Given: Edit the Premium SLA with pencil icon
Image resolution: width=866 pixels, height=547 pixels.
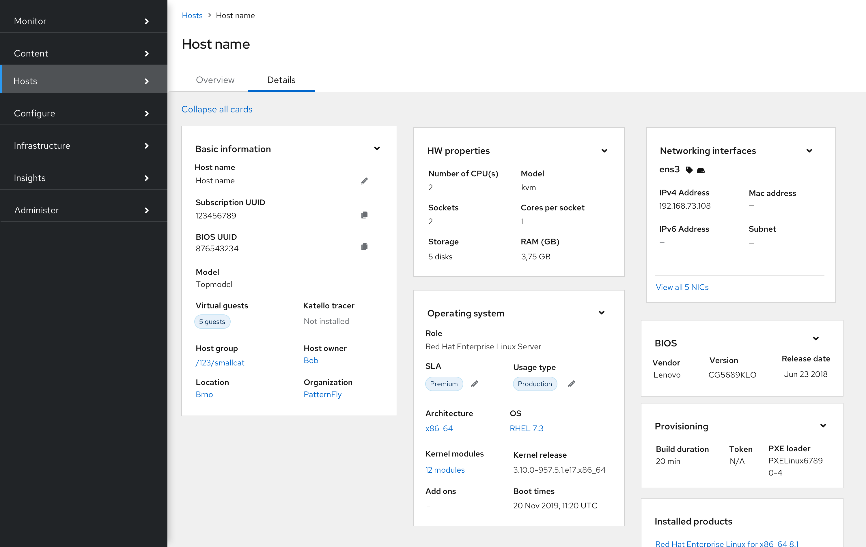Looking at the screenshot, I should pos(474,384).
